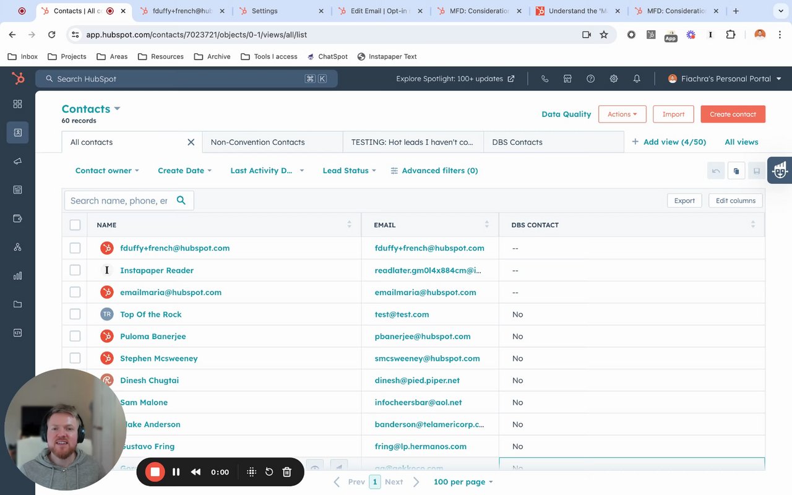
Task: Open Fiachra's Personal Portal account menu
Action: [725, 79]
